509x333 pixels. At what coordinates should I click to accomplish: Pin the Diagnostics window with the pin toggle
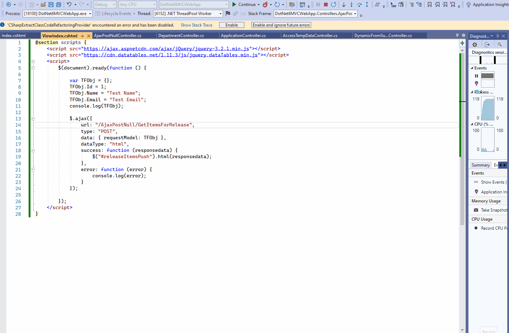497,36
